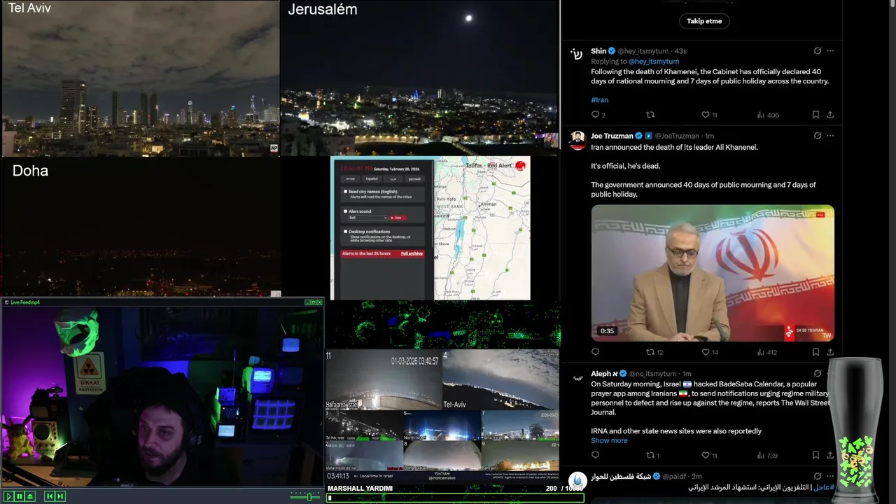Image resolution: width=896 pixels, height=504 pixels.
Task: Share Aleph's tweet
Action: click(830, 455)
